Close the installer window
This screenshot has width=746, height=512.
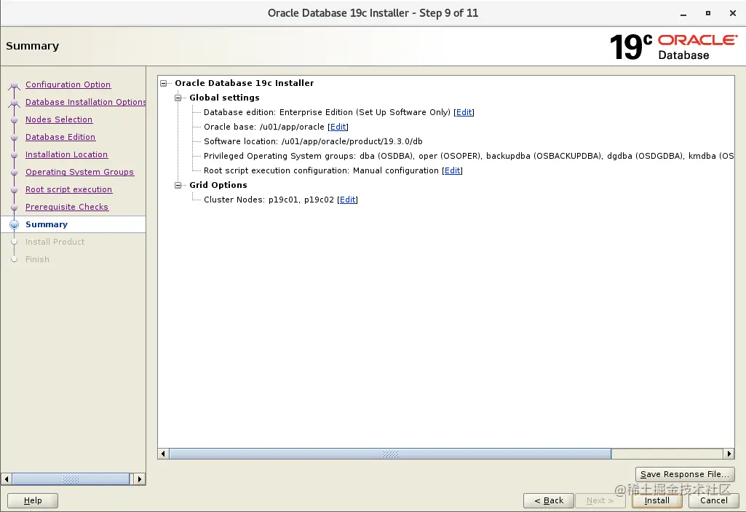coord(733,13)
